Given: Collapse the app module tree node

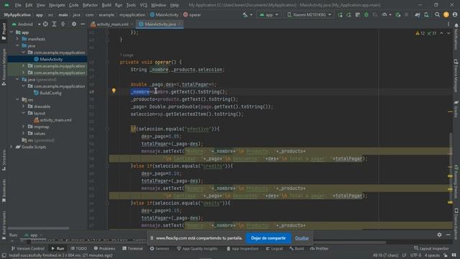Looking at the screenshot, I should click(11, 32).
